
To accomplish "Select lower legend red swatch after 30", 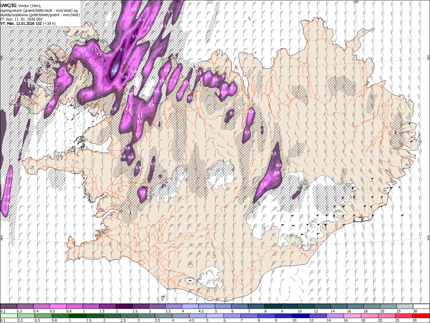I will (421, 316).
